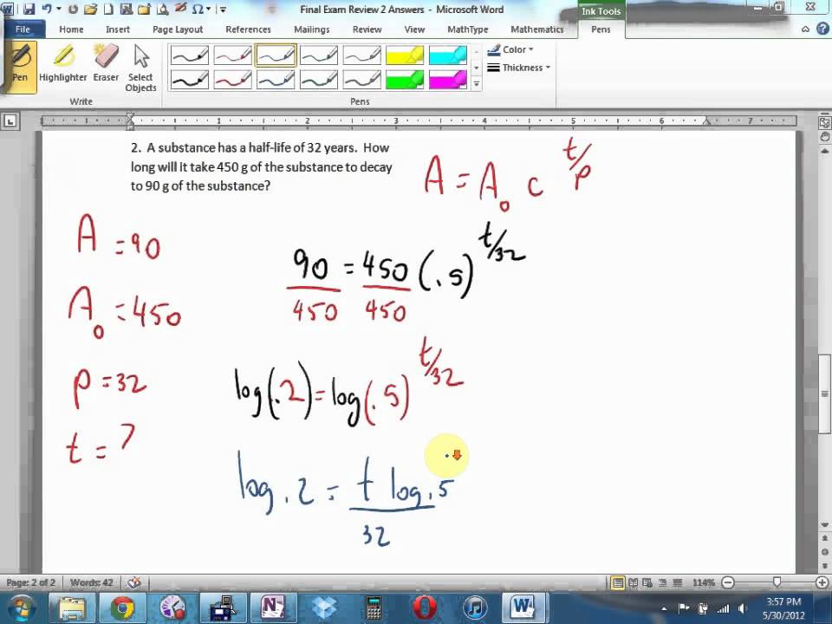Image resolution: width=832 pixels, height=624 pixels.
Task: Click the Page: 2 of 2 indicator
Action: 31,582
